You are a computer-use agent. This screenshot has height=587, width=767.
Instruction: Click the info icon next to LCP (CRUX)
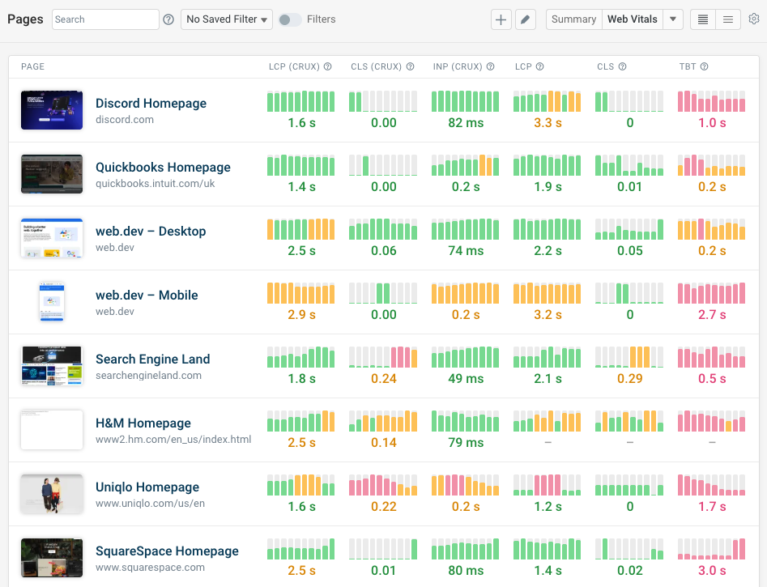pos(326,67)
